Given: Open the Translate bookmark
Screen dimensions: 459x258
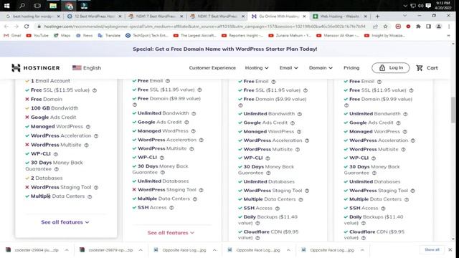Looking at the screenshot, I should [x=109, y=36].
